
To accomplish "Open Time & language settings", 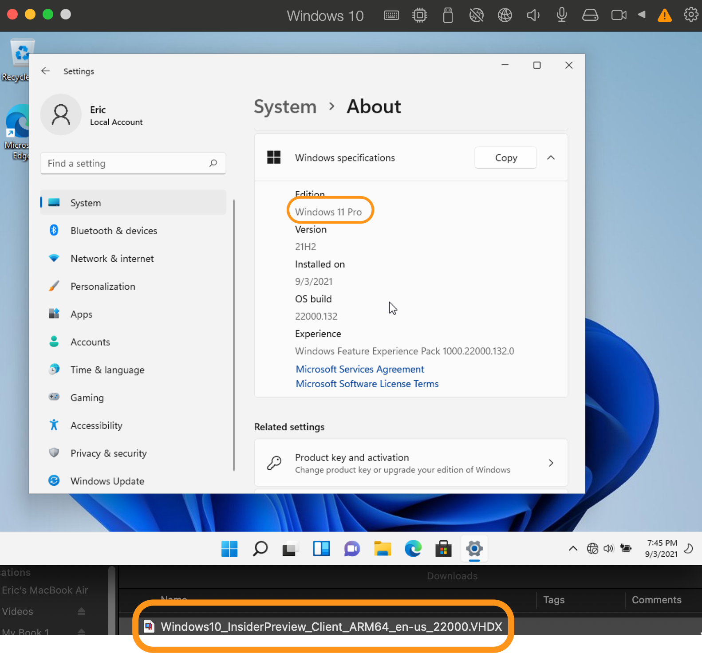I will pos(133,370).
